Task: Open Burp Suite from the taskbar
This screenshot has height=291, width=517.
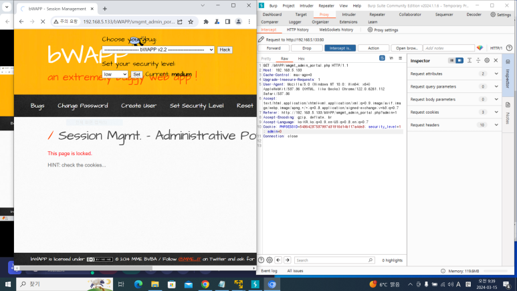Action: pos(255,284)
